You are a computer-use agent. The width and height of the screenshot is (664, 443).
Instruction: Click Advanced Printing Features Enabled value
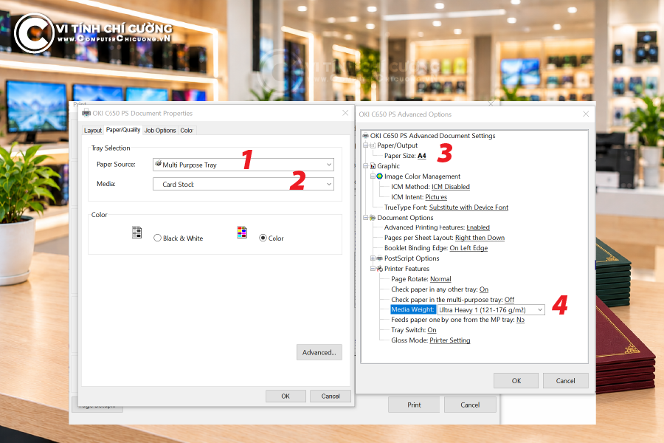[x=478, y=227]
